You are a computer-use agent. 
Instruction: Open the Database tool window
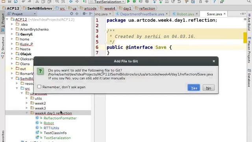[249, 78]
